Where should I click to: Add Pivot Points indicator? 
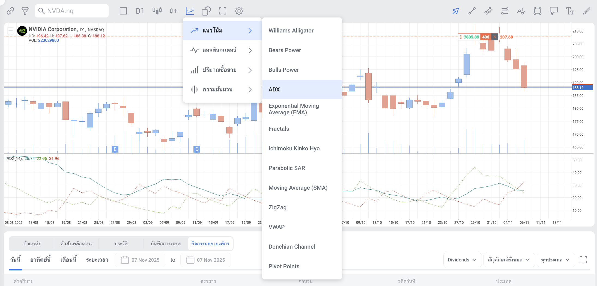click(x=302, y=266)
